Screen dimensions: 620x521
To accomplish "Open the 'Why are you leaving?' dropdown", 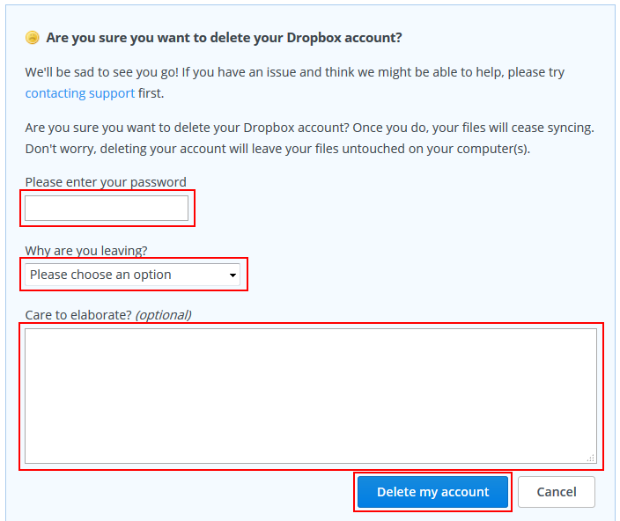I will point(132,275).
